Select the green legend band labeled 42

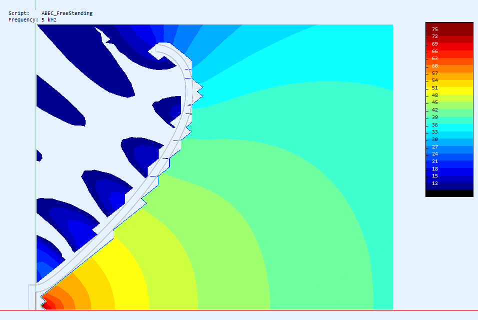pos(449,112)
